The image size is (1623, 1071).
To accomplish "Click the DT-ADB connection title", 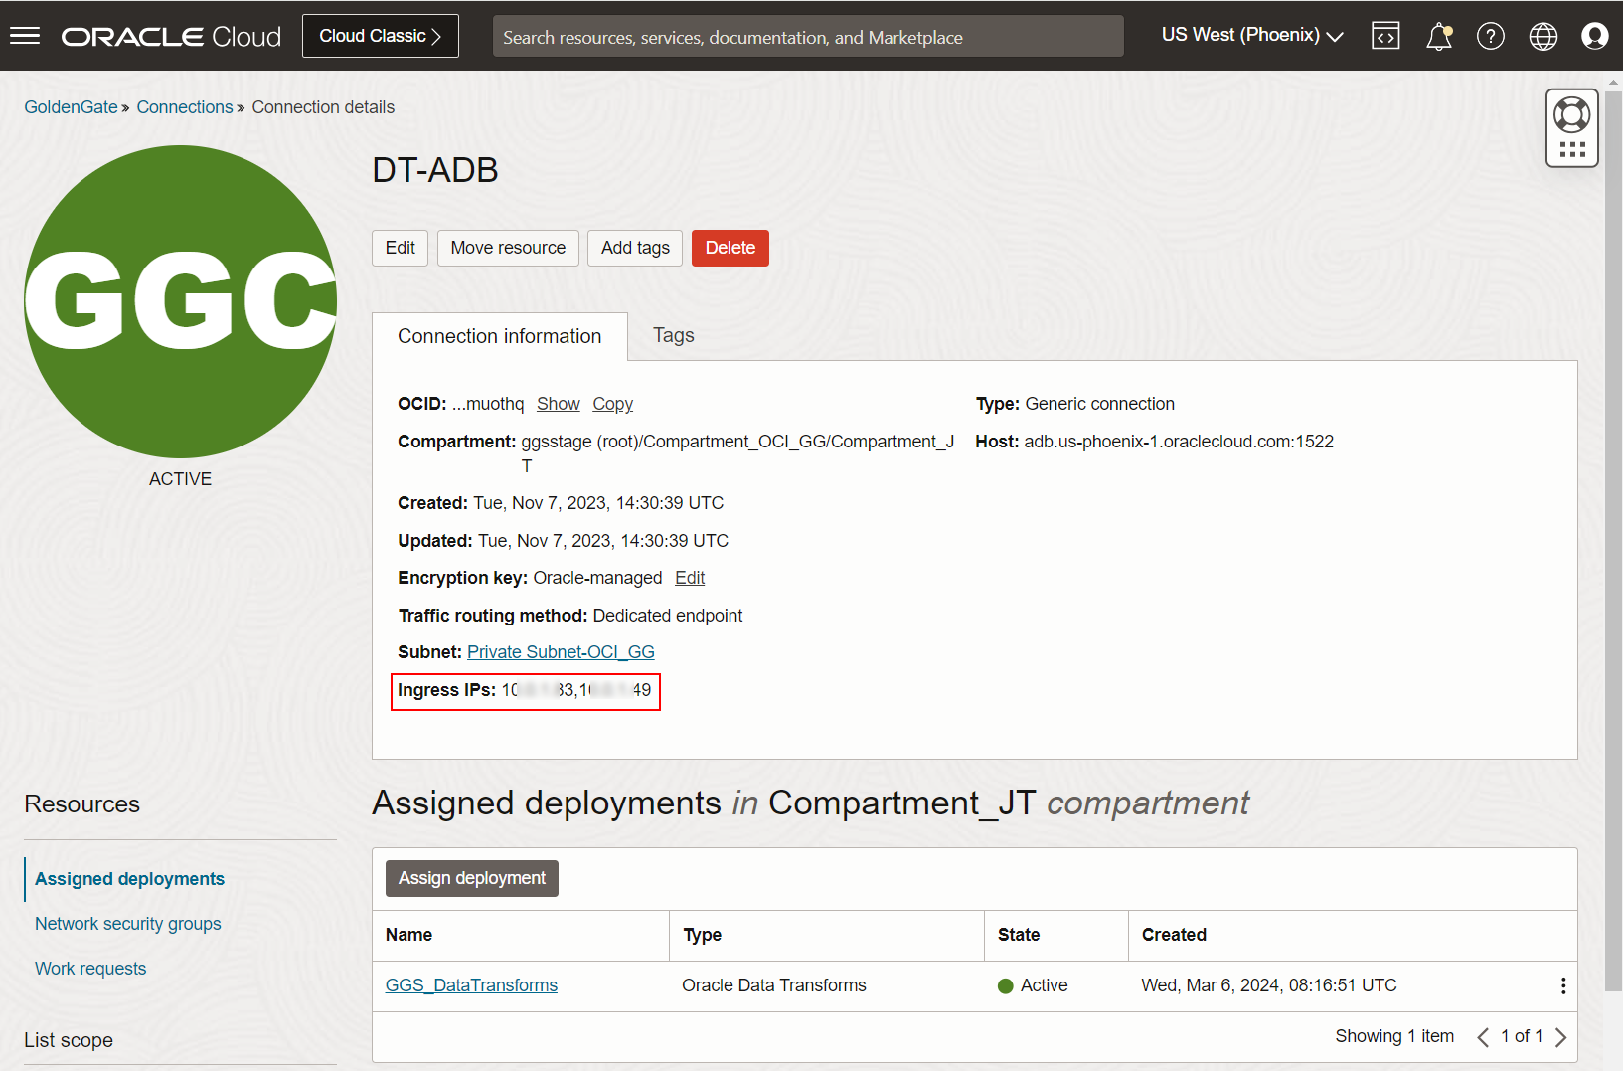I will tap(435, 170).
